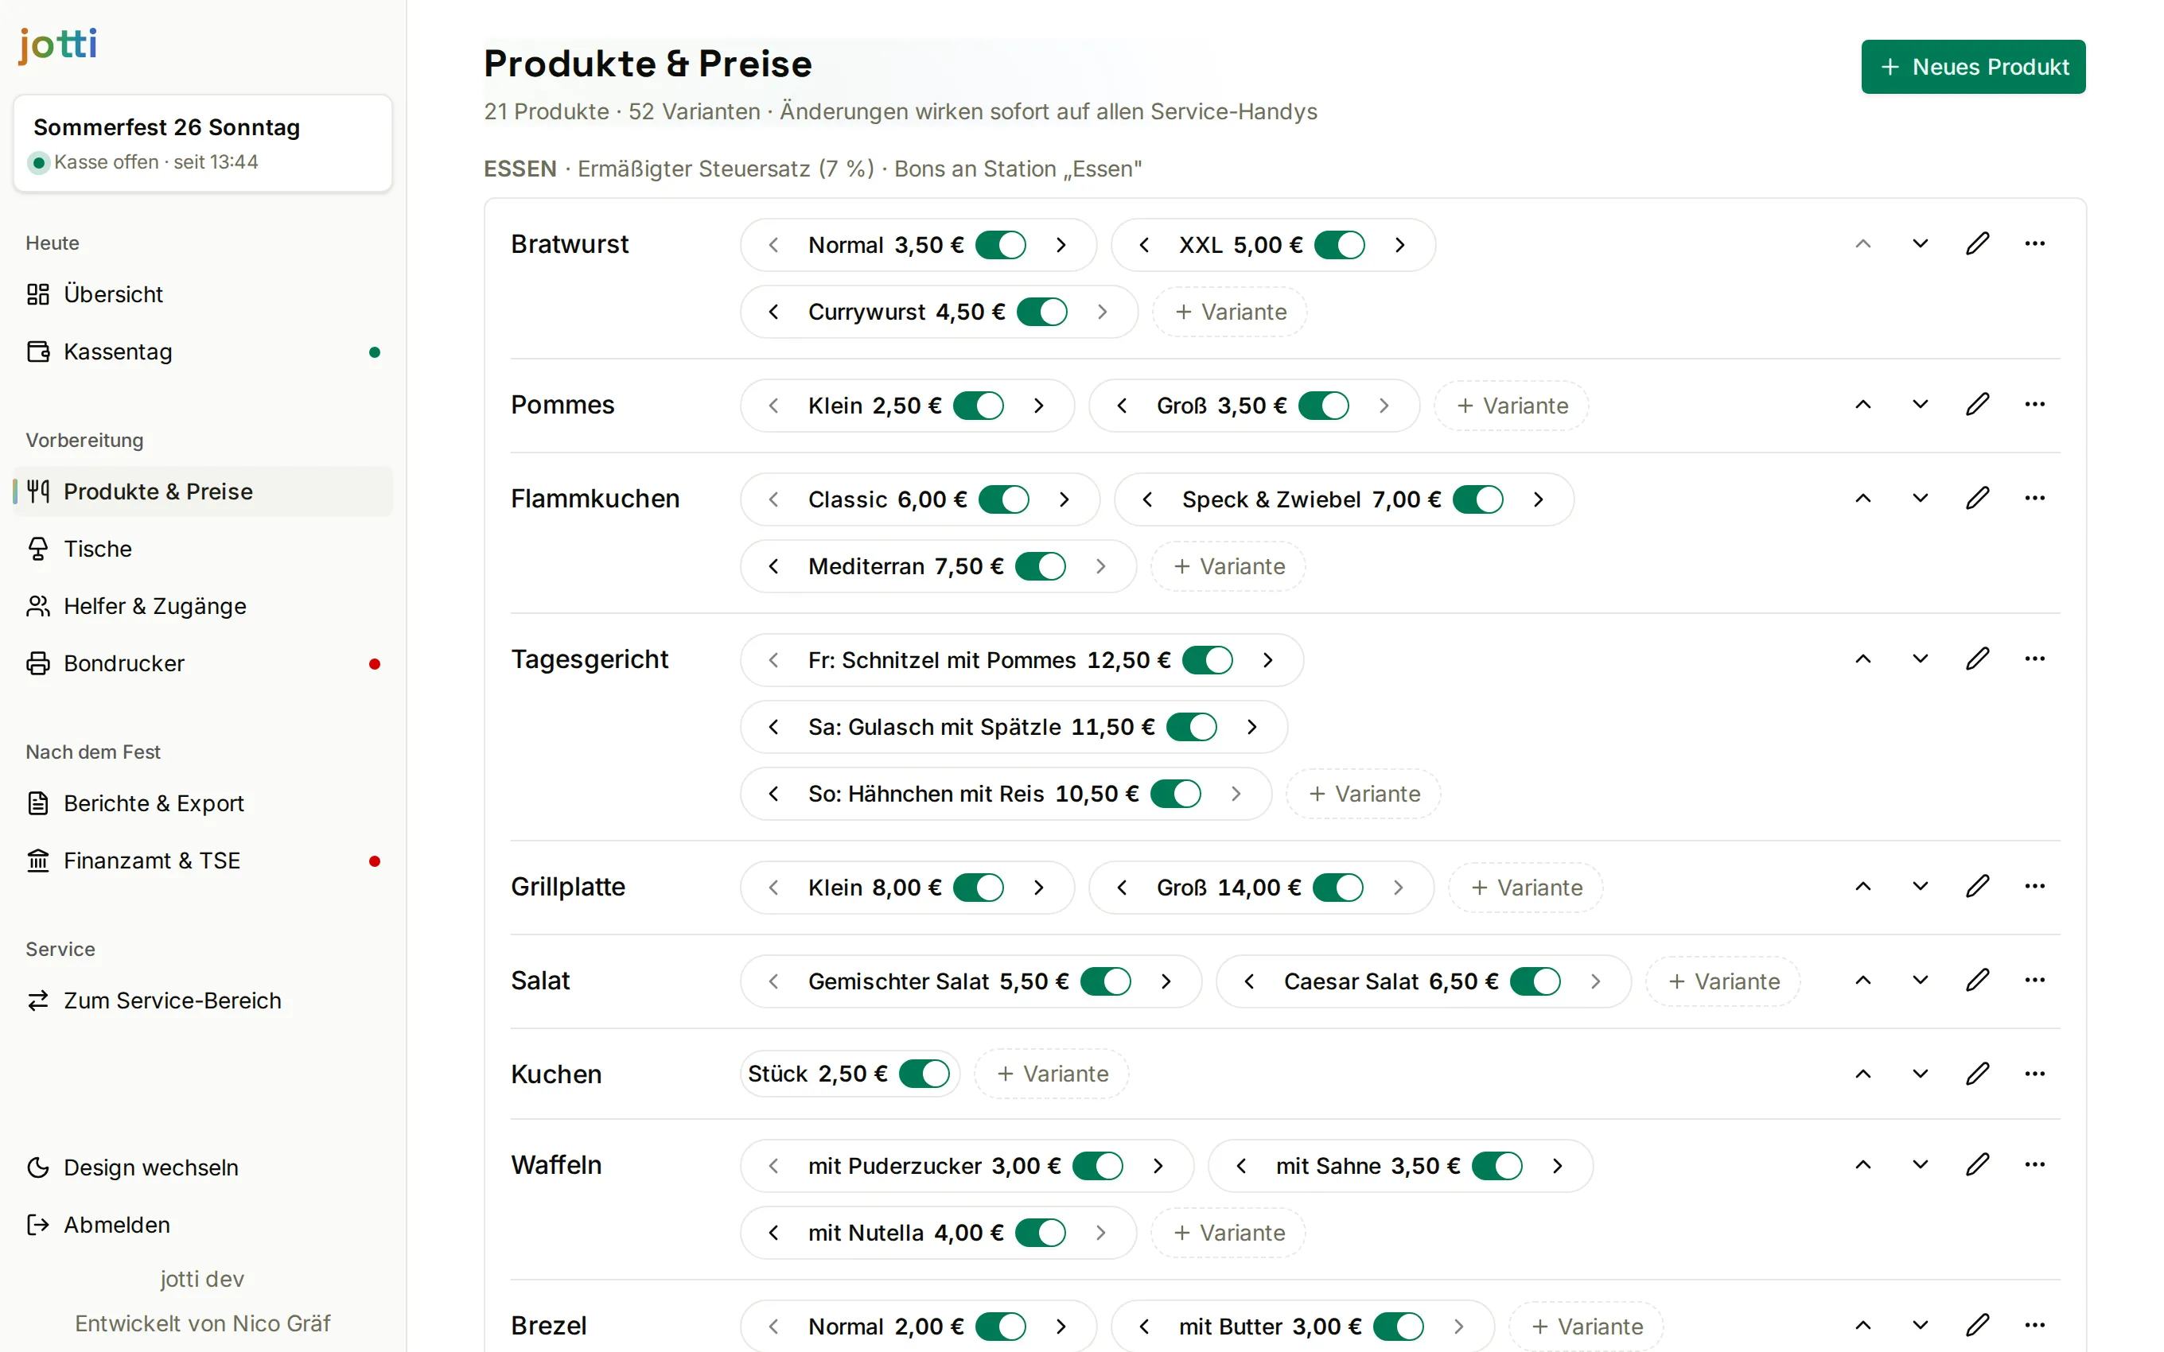Toggle the Grillplatte Groß variant
The height and width of the screenshot is (1352, 2164).
pos(1337,888)
